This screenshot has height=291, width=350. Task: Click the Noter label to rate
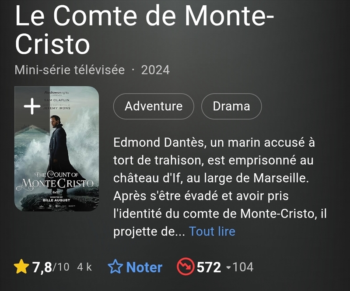(x=144, y=267)
